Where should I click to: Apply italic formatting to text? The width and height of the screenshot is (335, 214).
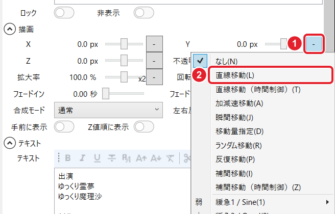(x=82, y=158)
